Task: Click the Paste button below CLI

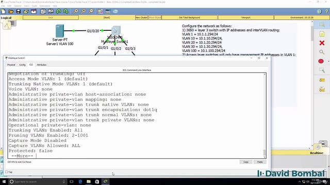Action: pyautogui.click(x=260, y=162)
